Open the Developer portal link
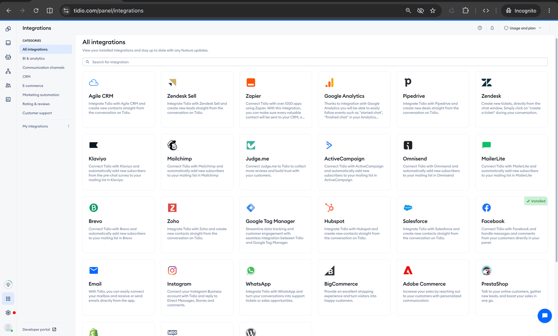The image size is (558, 336). 39,329
